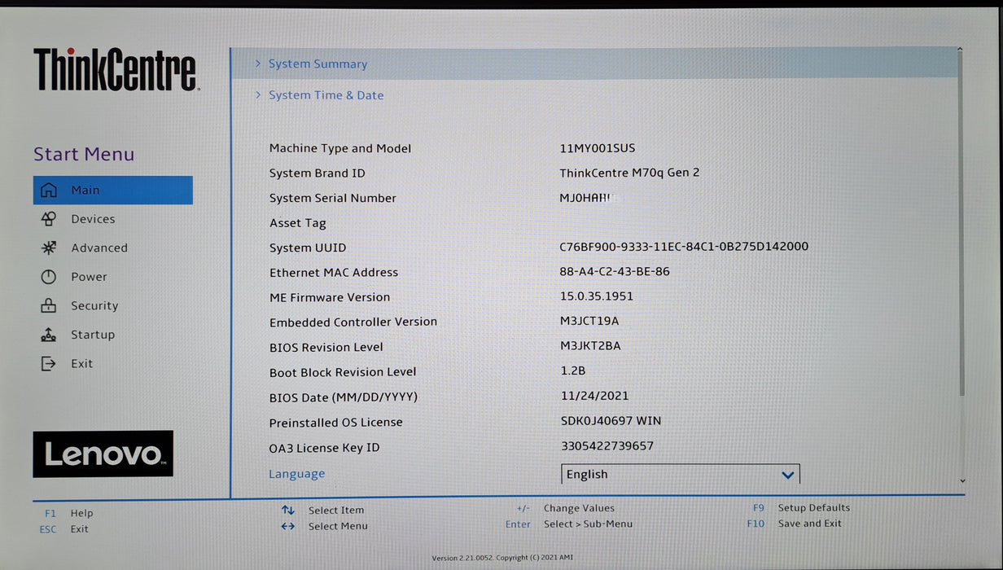Viewport: 1003px width, 570px height.
Task: Click the Preinstalled OS License label
Action: (x=336, y=423)
